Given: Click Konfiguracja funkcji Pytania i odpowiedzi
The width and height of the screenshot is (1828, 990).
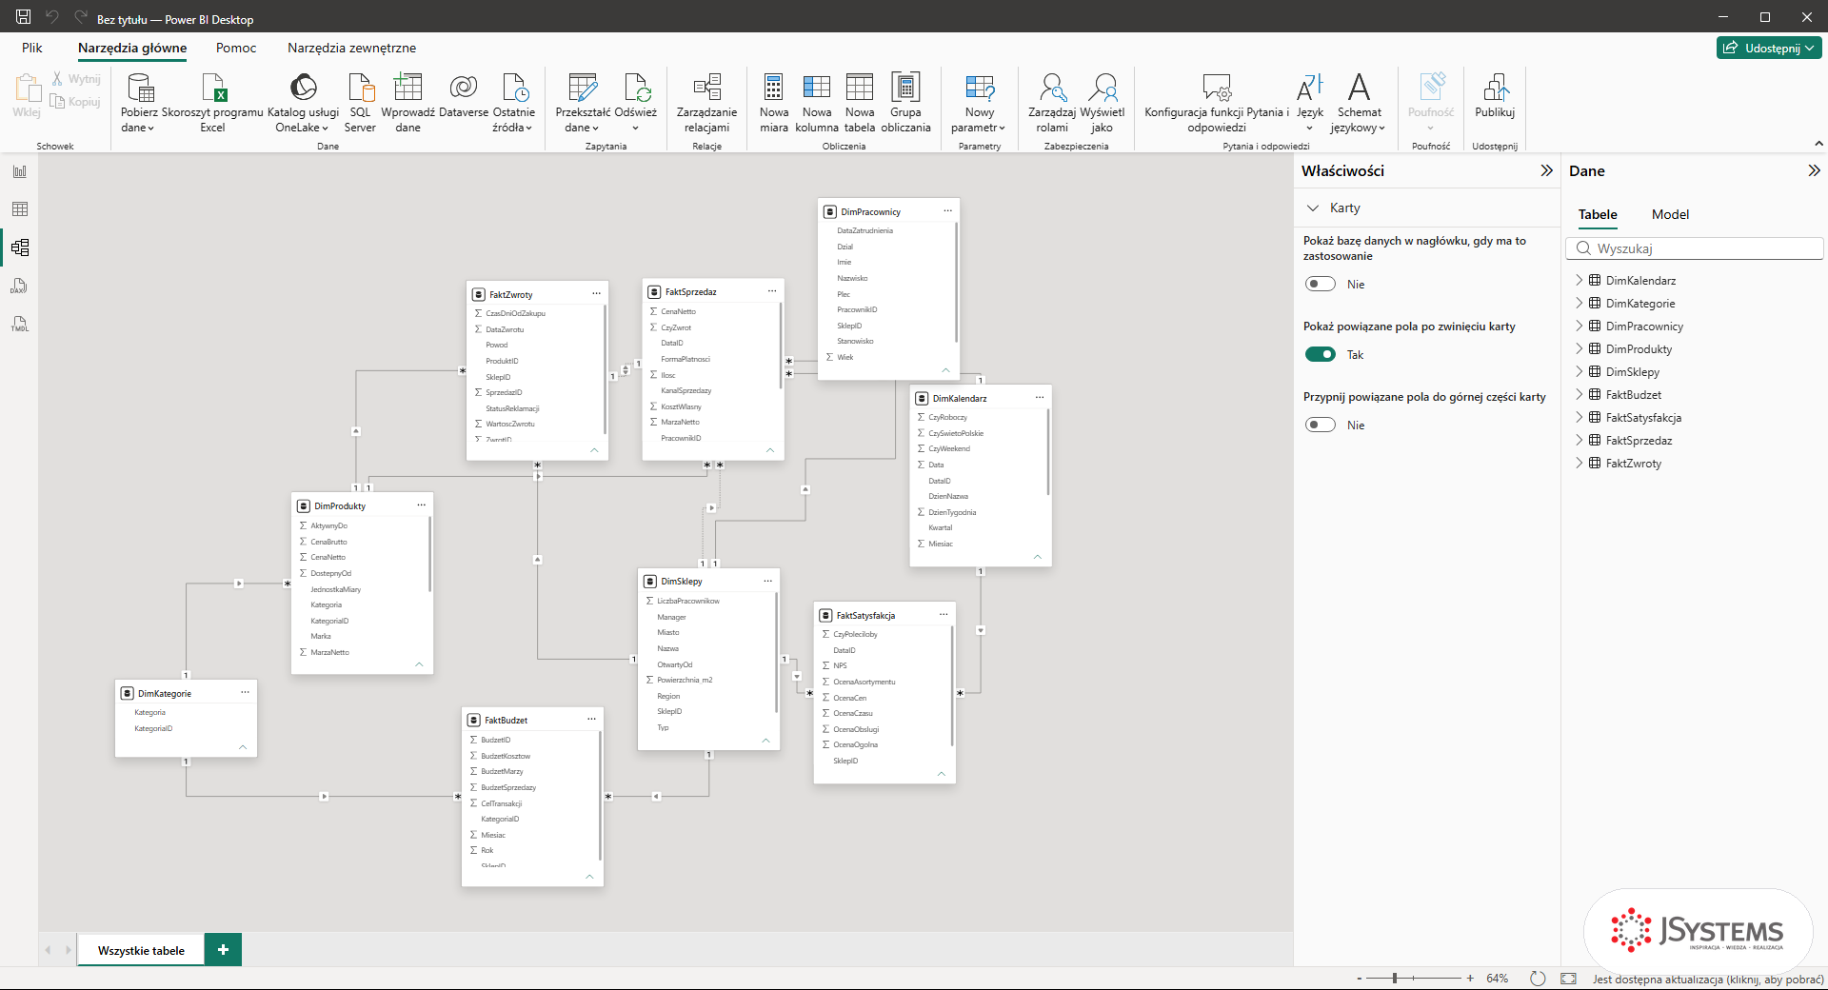Looking at the screenshot, I should pos(1217,103).
